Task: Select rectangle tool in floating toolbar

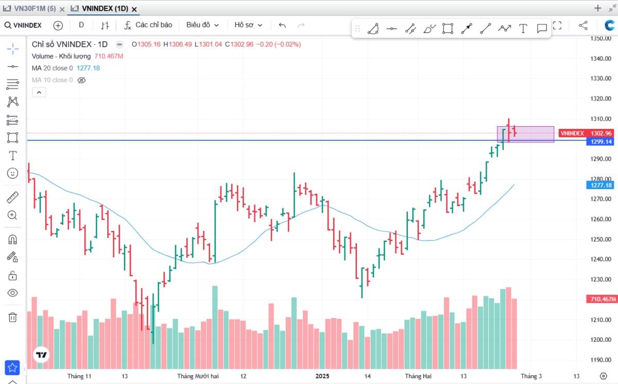Action: point(448,28)
